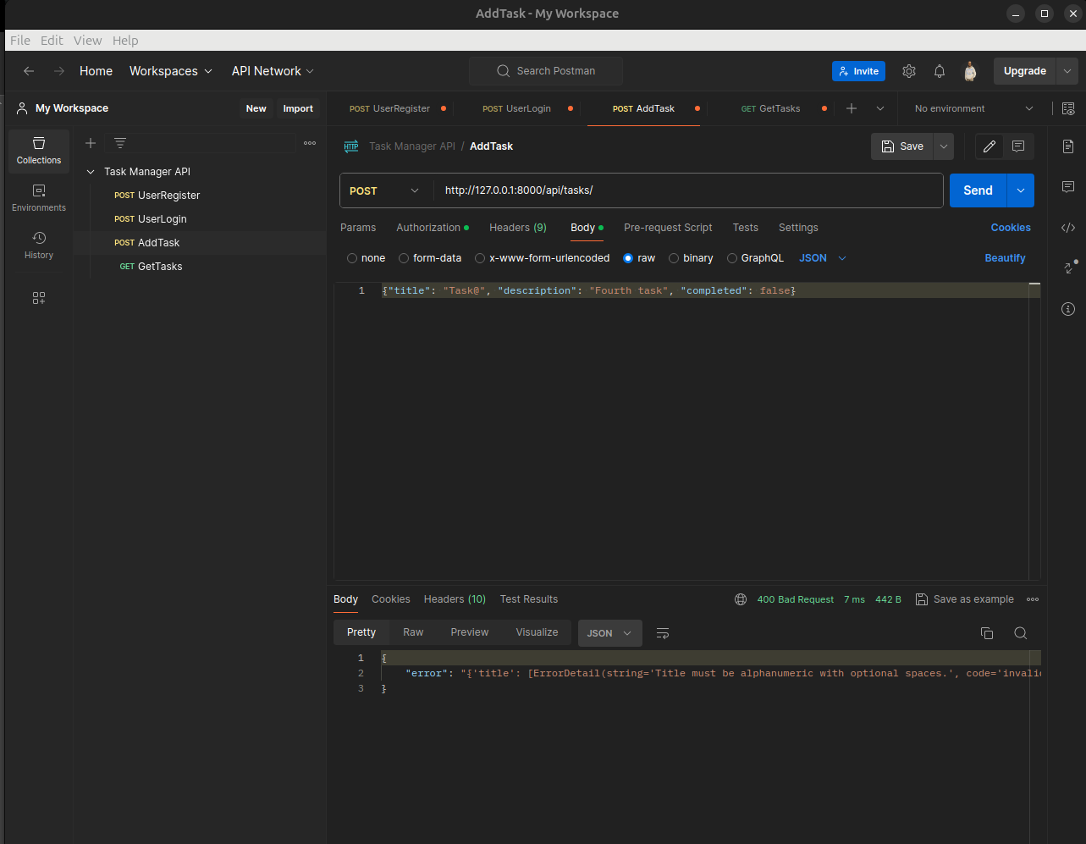
Task: Open the Save options dropdown arrow
Action: 944,146
